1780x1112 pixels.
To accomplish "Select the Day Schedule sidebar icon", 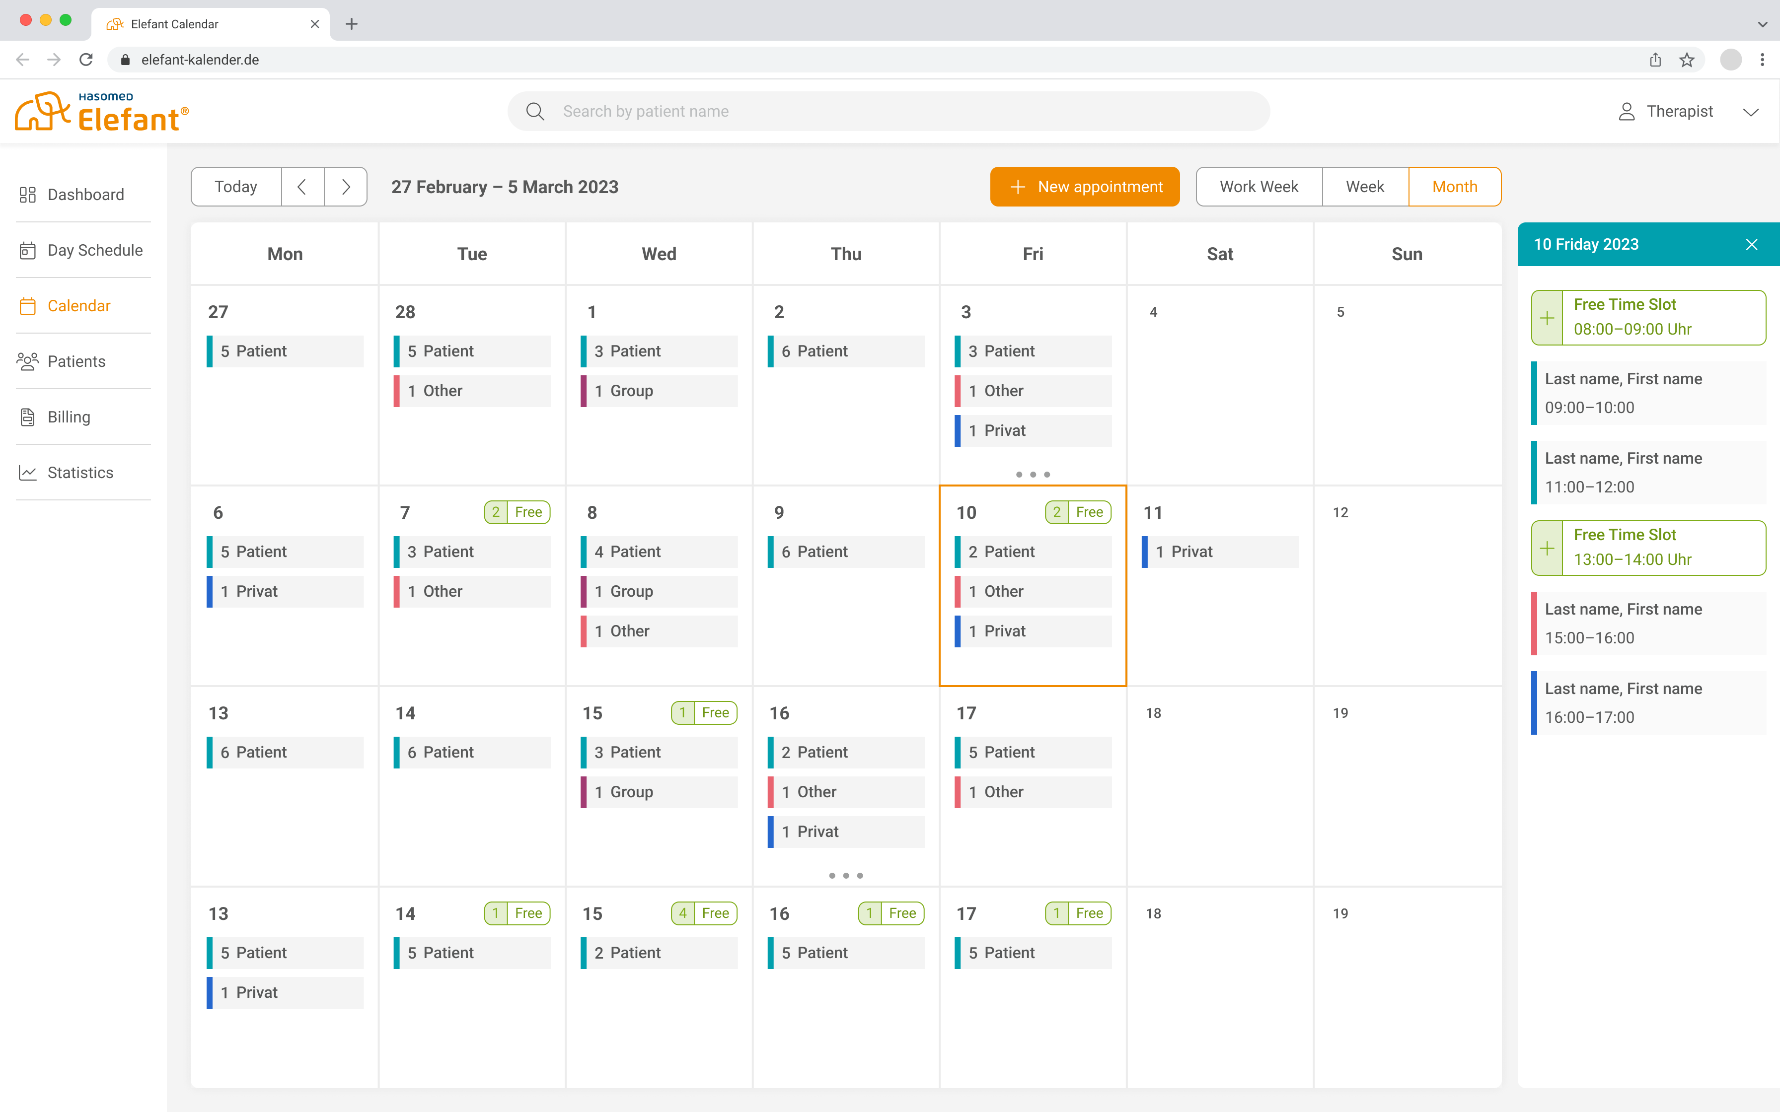I will (x=27, y=250).
